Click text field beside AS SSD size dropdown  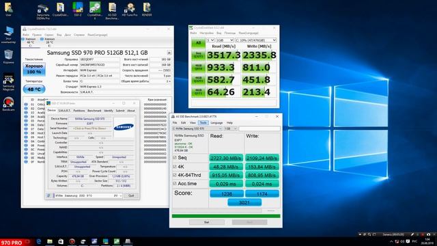259,128
